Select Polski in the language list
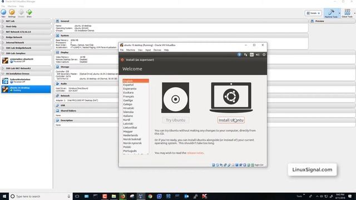 [x=136, y=147]
